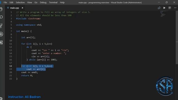The height and width of the screenshot is (100, 178).
Task: Run the code with play button
Action: pos(164,8)
